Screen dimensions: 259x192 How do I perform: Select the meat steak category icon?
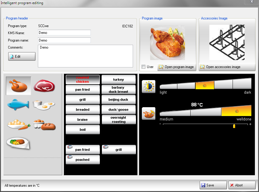tap(44, 86)
